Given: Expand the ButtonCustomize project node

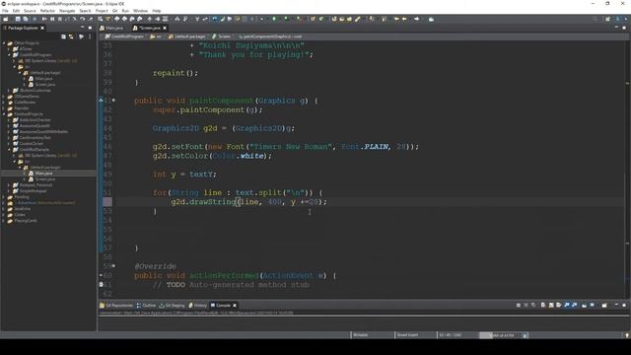Looking at the screenshot, I should (9, 91).
